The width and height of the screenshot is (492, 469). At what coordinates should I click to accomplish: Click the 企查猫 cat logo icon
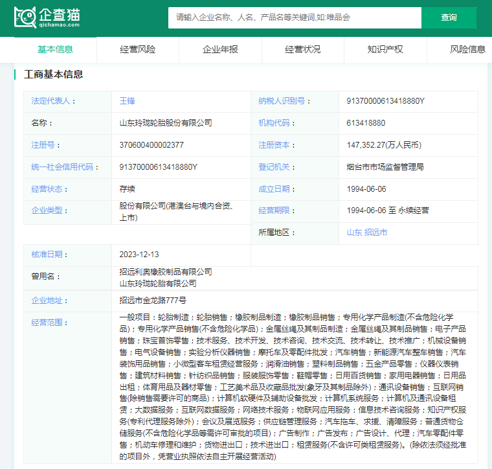[25, 17]
